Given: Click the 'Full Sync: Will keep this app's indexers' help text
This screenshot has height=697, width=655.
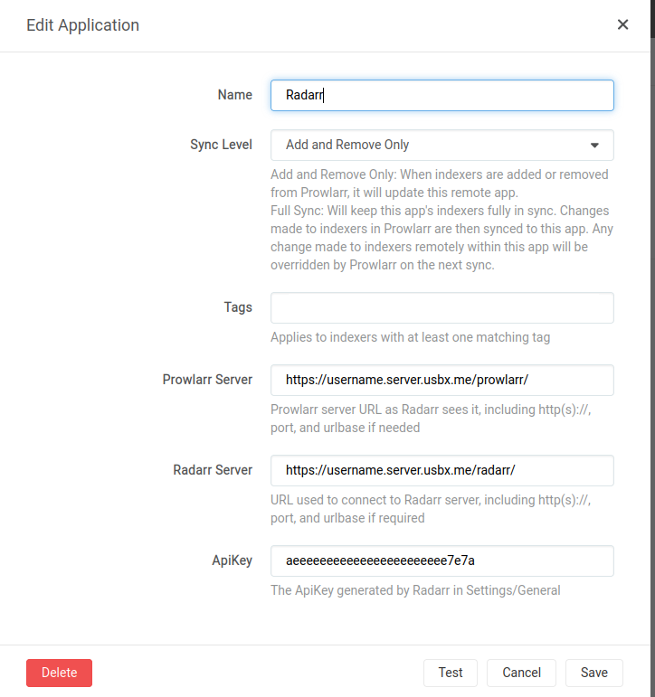Looking at the screenshot, I should point(441,238).
